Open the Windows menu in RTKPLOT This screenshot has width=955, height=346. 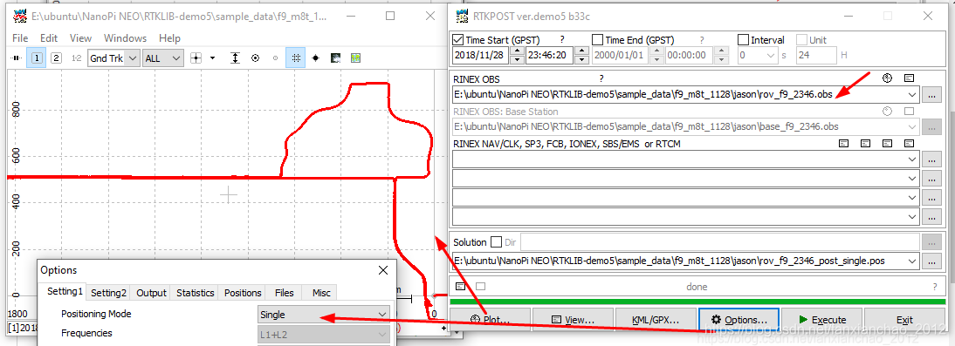125,37
